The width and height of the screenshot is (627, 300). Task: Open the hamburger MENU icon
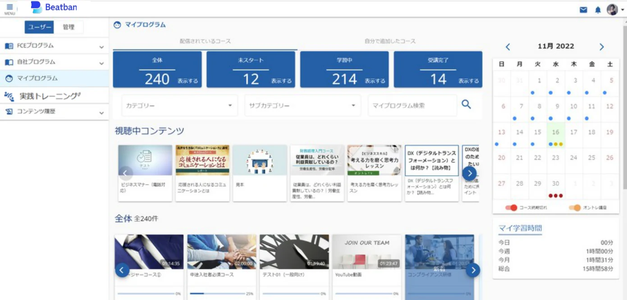(9, 9)
